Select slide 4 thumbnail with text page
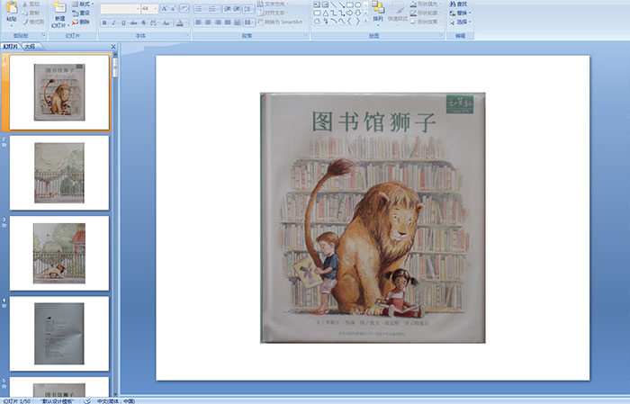Image resolution: width=630 pixels, height=404 pixels. 59,334
